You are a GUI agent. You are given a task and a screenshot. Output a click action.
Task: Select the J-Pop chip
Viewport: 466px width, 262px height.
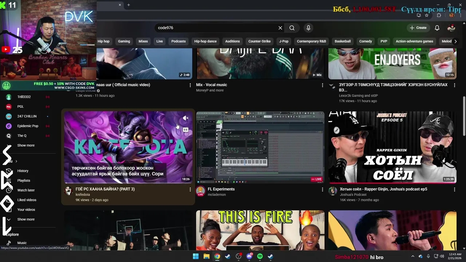[284, 41]
